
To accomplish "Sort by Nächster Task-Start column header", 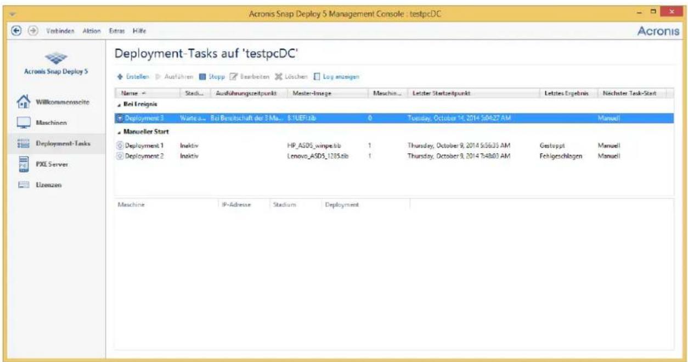I will [631, 93].
